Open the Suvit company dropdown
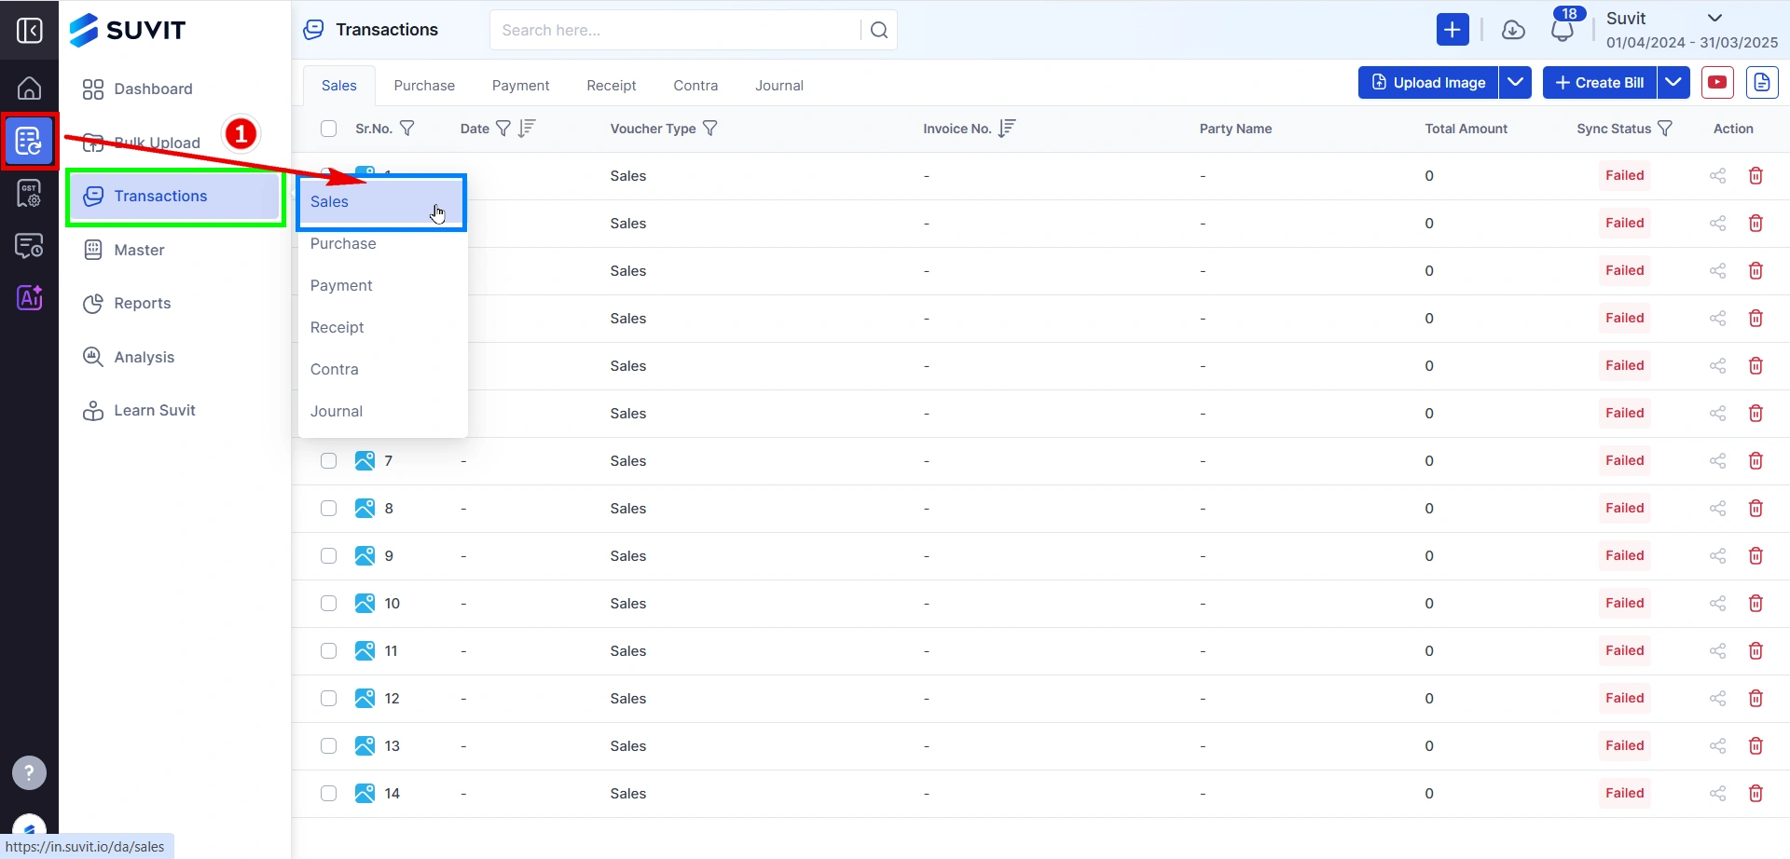Viewport: 1790px width, 859px height. click(1715, 18)
